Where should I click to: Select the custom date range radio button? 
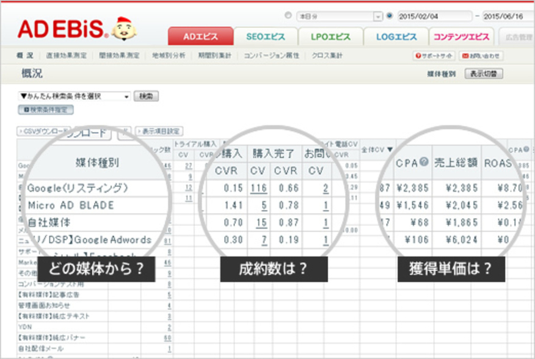(390, 16)
